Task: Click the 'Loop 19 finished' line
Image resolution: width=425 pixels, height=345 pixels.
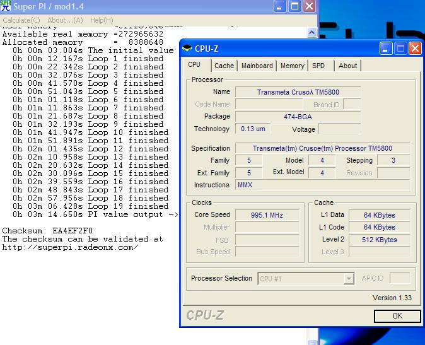Action: pos(91,206)
